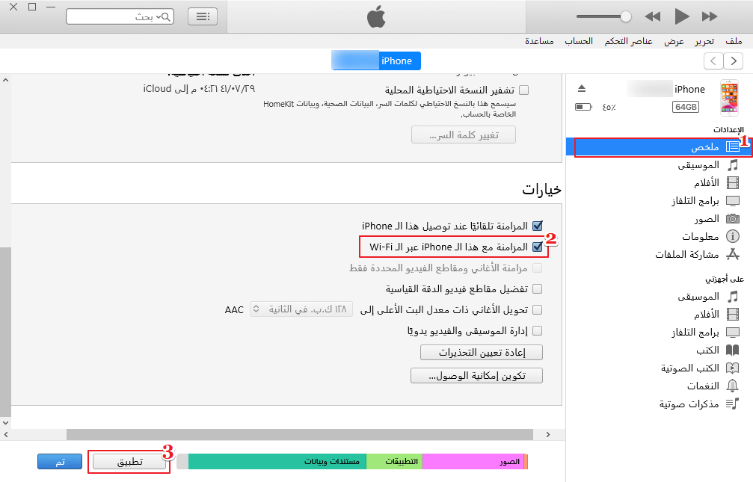Image resolution: width=753 pixels, height=482 pixels.
Task: Navigate forward with right chevron
Action: point(734,61)
